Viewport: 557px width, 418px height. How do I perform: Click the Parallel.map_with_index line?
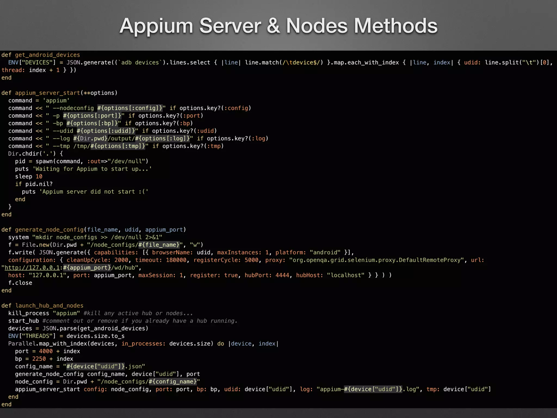(143, 344)
